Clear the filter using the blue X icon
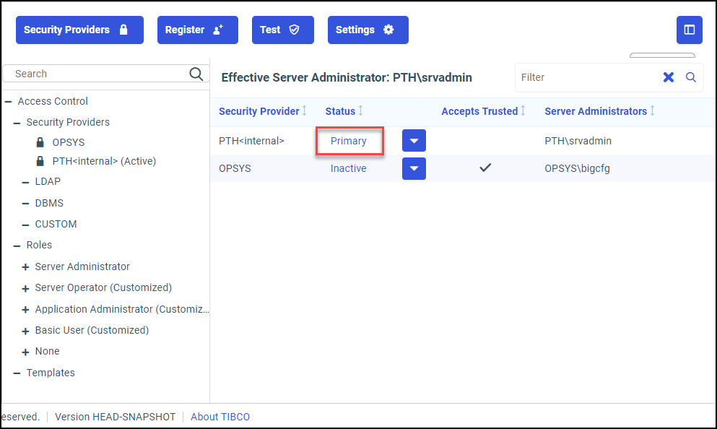Screen dimensions: 717x429 click(668, 77)
